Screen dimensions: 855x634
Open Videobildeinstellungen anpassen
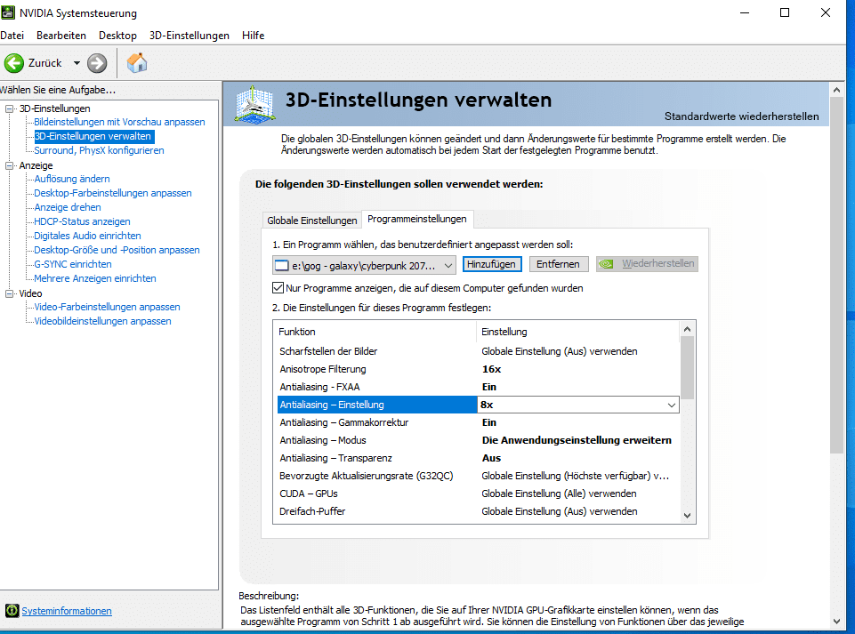point(102,321)
